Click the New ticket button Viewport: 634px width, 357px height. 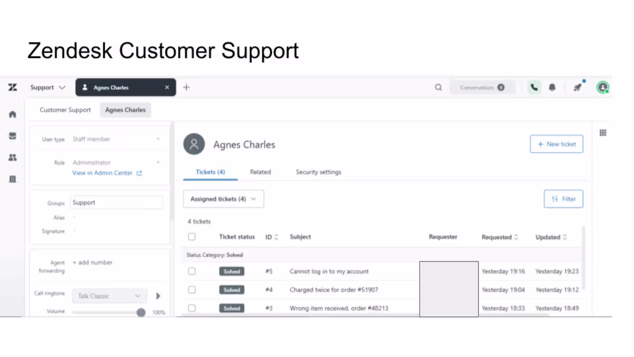(556, 144)
